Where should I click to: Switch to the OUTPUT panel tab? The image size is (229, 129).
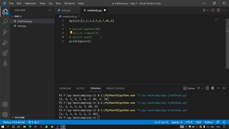(x=81, y=89)
